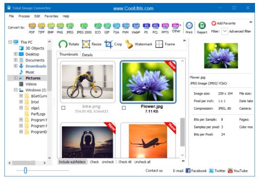The height and width of the screenshot is (179, 258).
Task: Open the Edit menu
Action: 37,16
